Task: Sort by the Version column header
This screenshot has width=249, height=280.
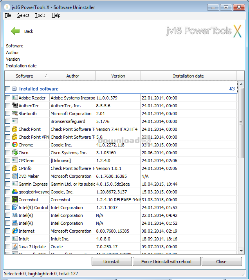Action: [x=118, y=76]
